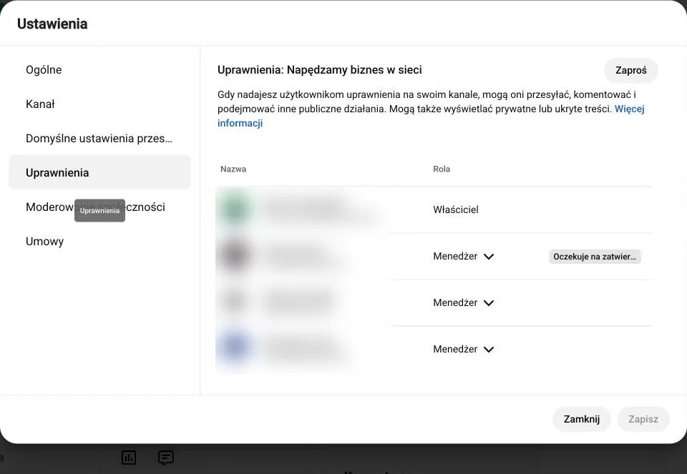Close settings with Zamknij button
The image size is (687, 474).
[581, 419]
